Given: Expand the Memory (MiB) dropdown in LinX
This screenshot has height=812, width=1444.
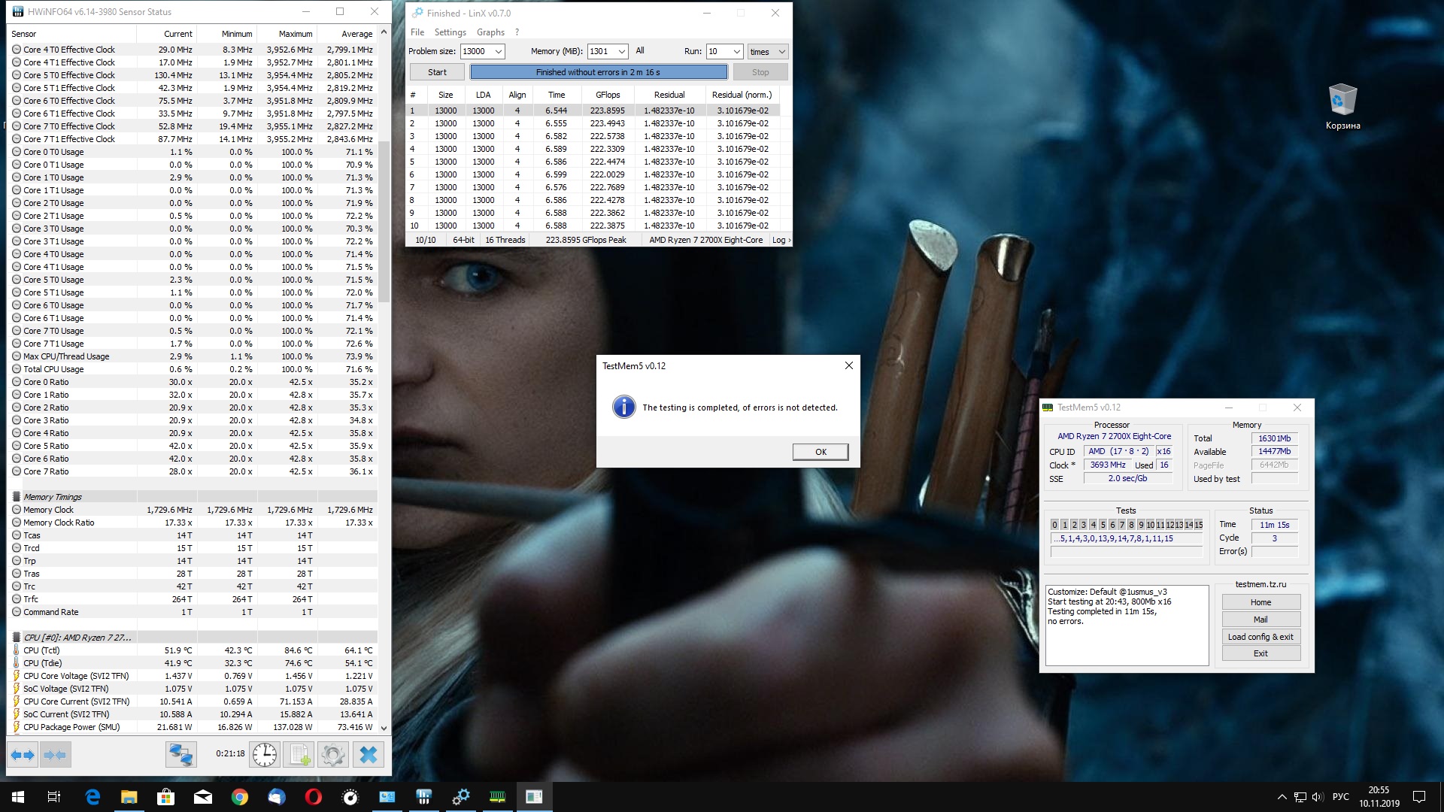Looking at the screenshot, I should pos(621,51).
